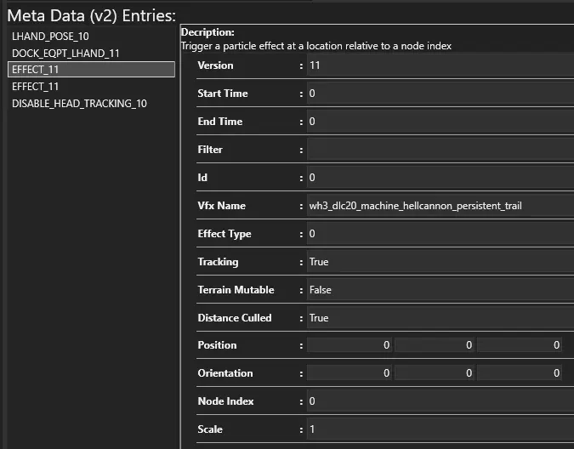Click the Version value field
Screen dimensions: 574x449
click(440, 65)
